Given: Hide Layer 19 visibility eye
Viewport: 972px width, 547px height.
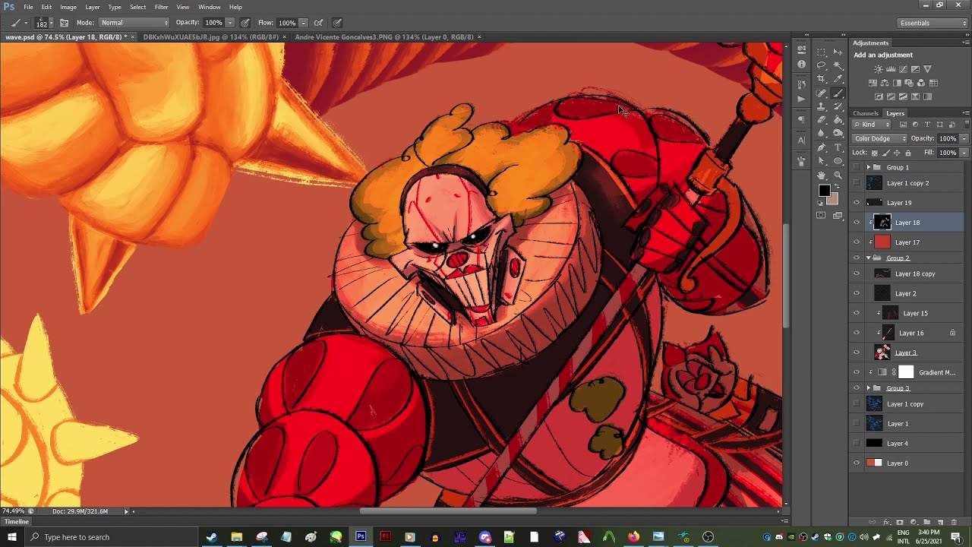Looking at the screenshot, I should pyautogui.click(x=857, y=203).
